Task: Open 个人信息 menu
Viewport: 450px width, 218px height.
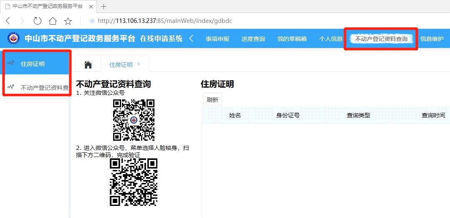Action: coord(331,39)
